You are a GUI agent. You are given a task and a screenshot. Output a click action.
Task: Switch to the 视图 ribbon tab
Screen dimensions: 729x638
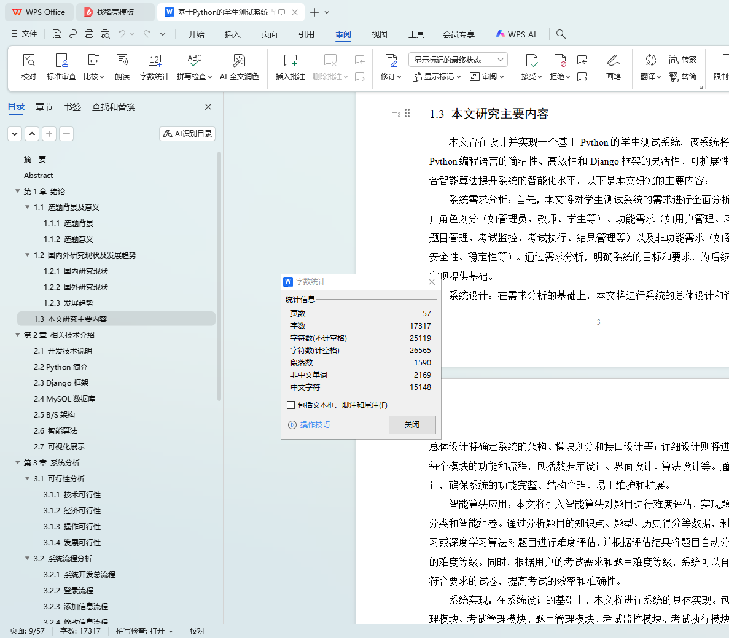[x=380, y=34]
